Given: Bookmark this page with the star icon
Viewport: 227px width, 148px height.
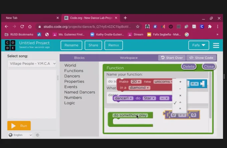Looking at the screenshot, I should [x=138, y=27].
